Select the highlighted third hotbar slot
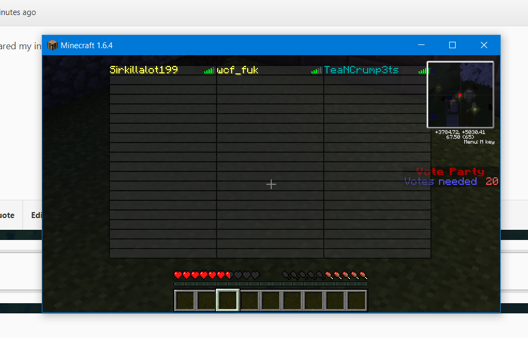Image resolution: width=528 pixels, height=338 pixels. point(227,300)
